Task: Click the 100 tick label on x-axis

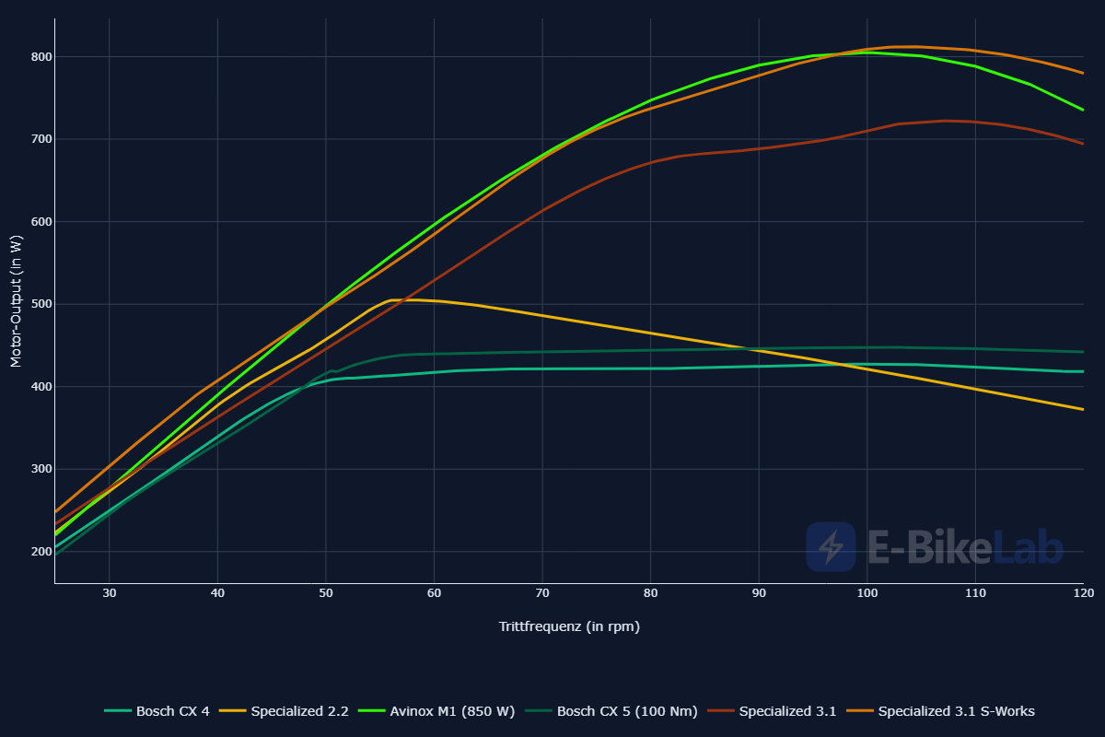Action: tap(867, 595)
